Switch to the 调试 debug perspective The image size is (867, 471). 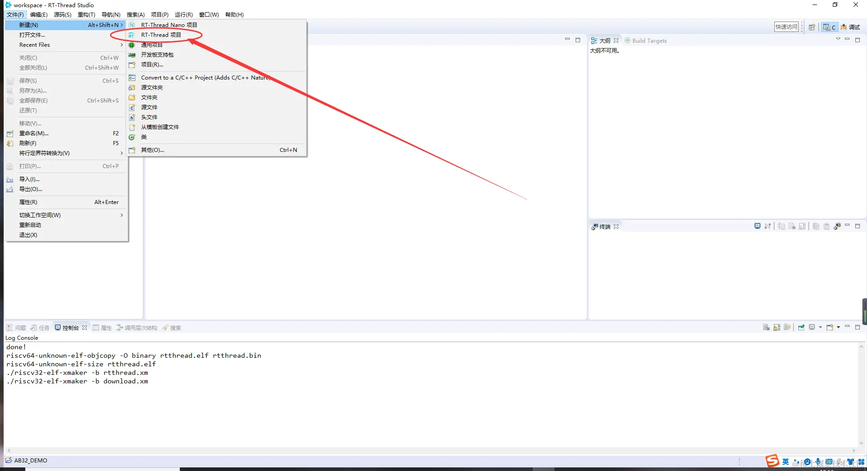coord(850,27)
